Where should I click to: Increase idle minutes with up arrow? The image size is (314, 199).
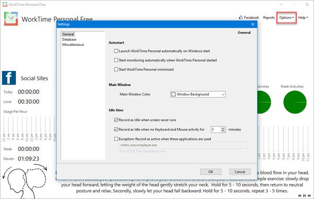point(223,128)
